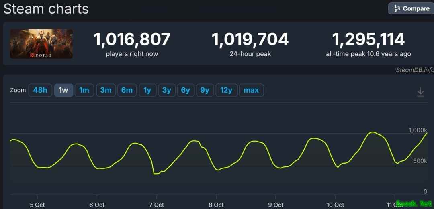Zoom the chart to 6m
Image resolution: width=434 pixels, height=209 pixels.
click(127, 90)
